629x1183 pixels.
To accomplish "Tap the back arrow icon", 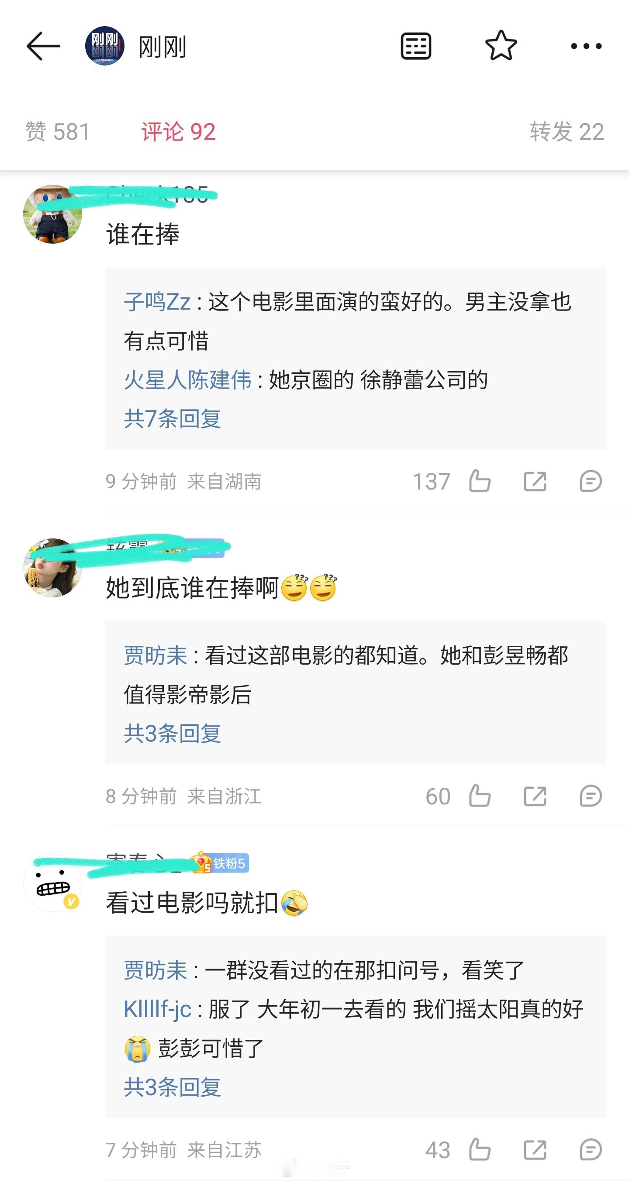I will point(43,46).
